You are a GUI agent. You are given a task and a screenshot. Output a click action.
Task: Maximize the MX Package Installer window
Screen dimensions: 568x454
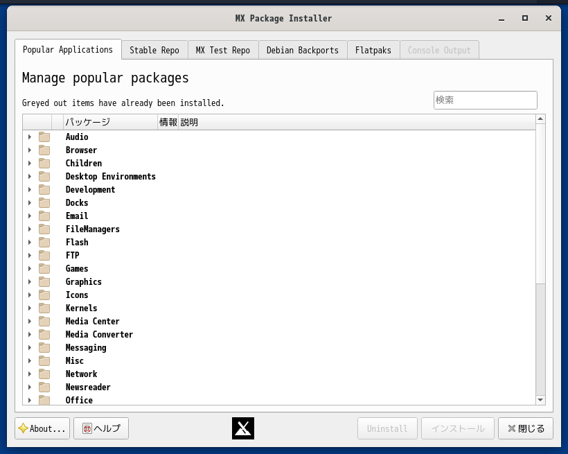pos(525,18)
